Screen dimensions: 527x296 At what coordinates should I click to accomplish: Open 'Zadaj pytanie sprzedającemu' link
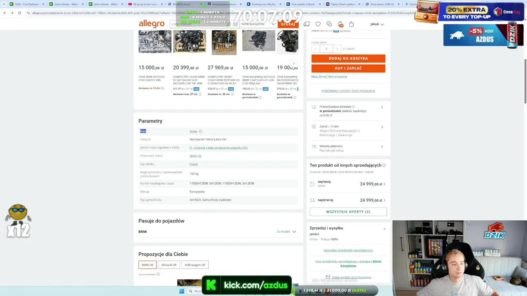[352, 277]
